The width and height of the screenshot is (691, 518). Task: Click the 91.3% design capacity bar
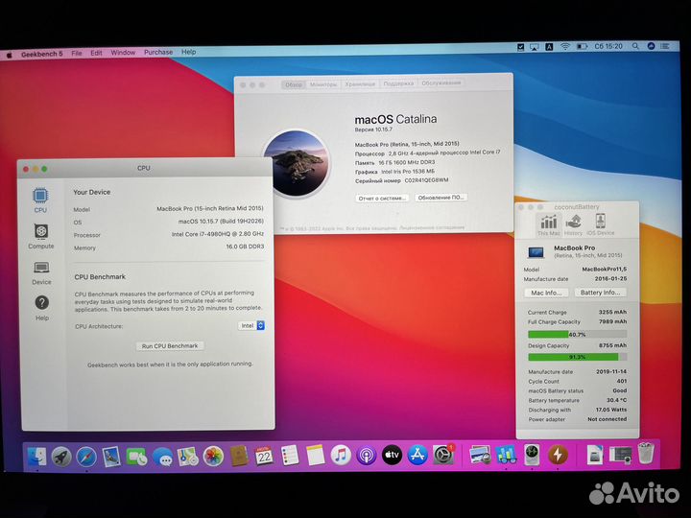coord(578,357)
